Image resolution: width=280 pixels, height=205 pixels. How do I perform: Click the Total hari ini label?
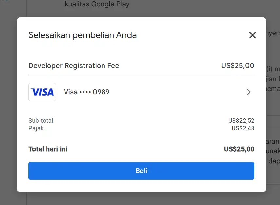click(x=48, y=149)
